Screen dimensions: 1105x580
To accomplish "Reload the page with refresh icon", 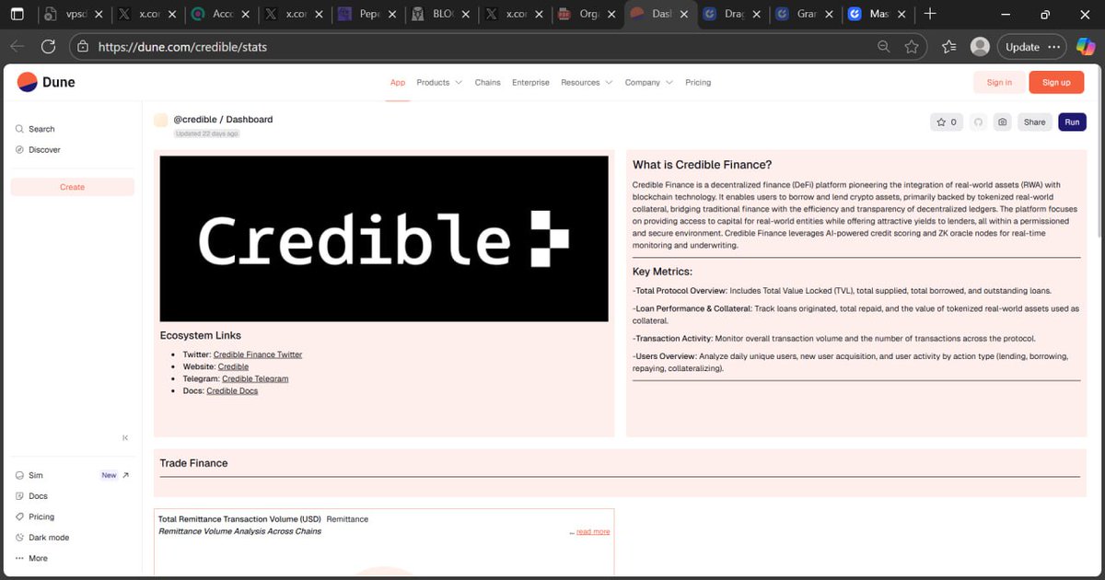I will coord(49,46).
